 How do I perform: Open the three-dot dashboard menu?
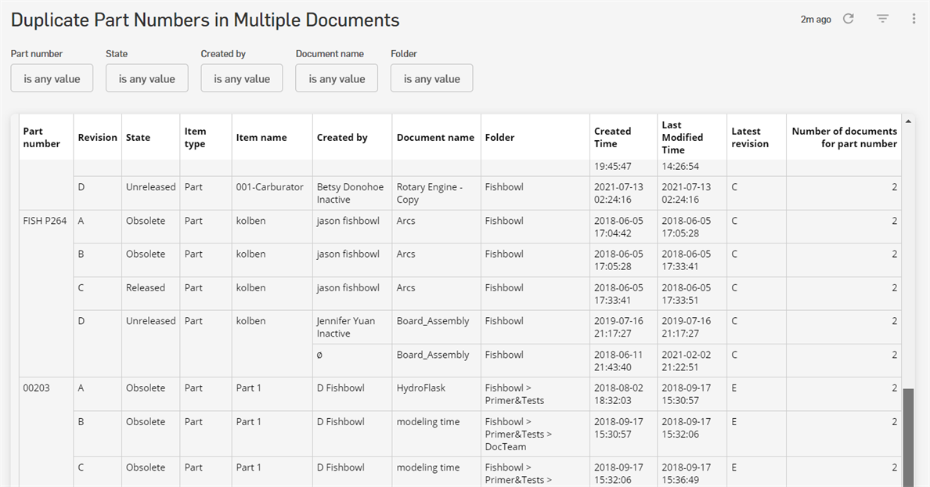coord(914,19)
